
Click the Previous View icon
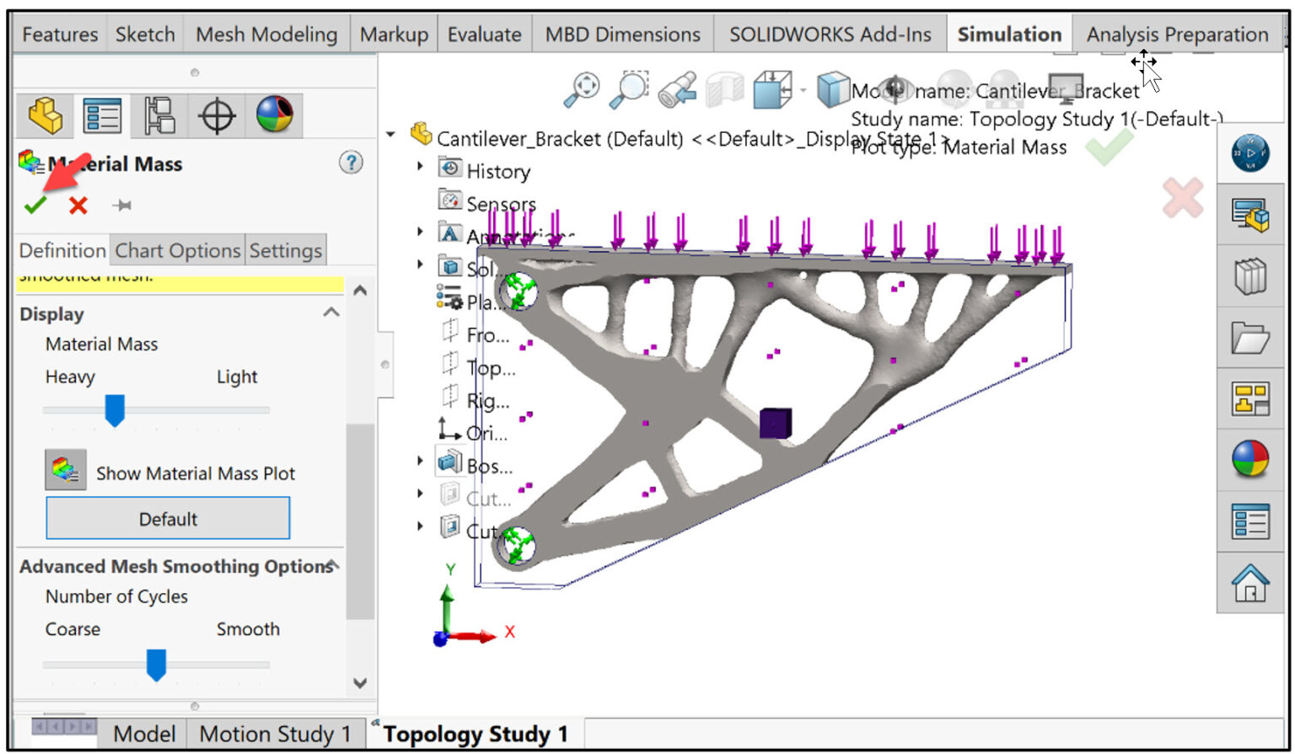click(x=677, y=88)
